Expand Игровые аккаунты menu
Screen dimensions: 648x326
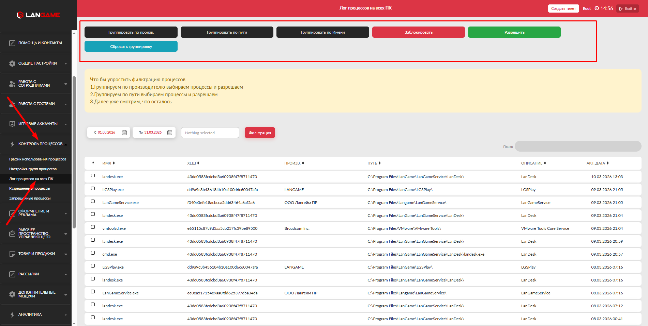[66, 124]
